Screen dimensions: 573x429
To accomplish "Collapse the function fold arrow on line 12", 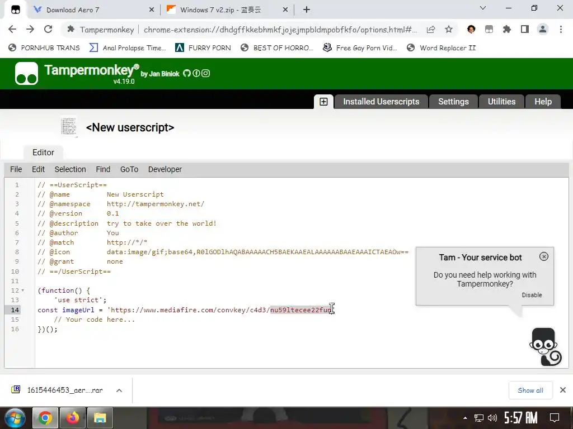I will [23, 290].
